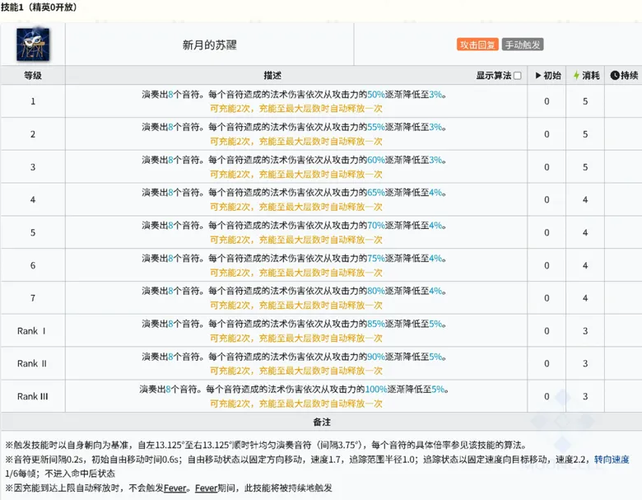642x500 pixels.
Task: Select the 70% value in level 5 description
Action: [376, 226]
